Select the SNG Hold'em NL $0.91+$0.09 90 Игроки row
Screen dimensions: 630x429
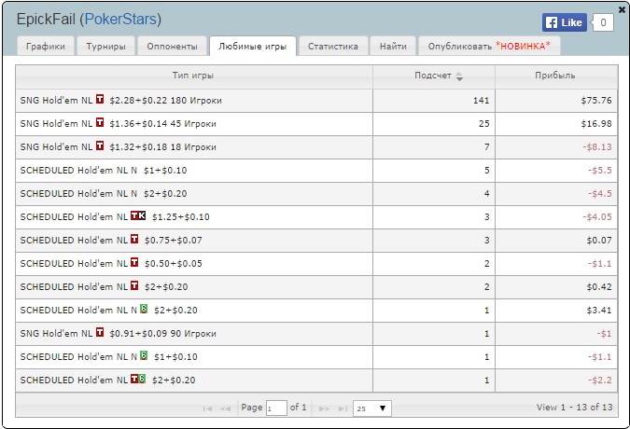316,333
